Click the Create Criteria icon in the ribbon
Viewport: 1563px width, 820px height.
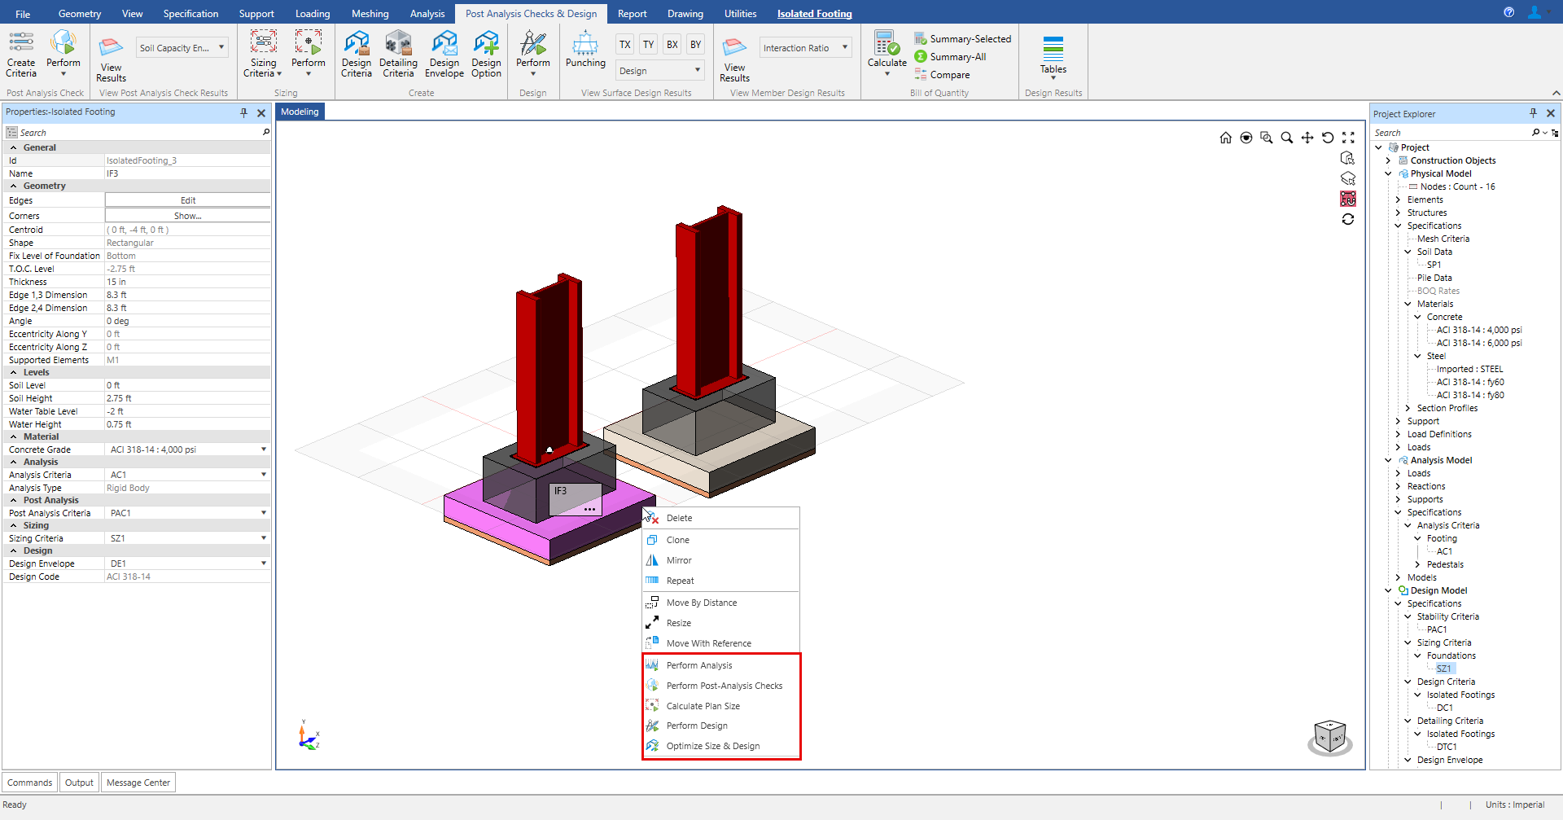point(21,54)
